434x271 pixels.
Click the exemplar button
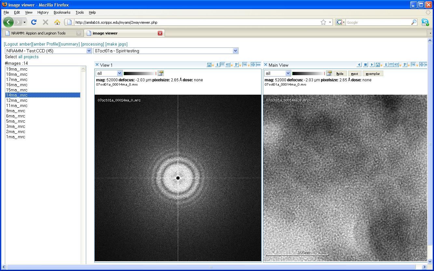point(373,74)
